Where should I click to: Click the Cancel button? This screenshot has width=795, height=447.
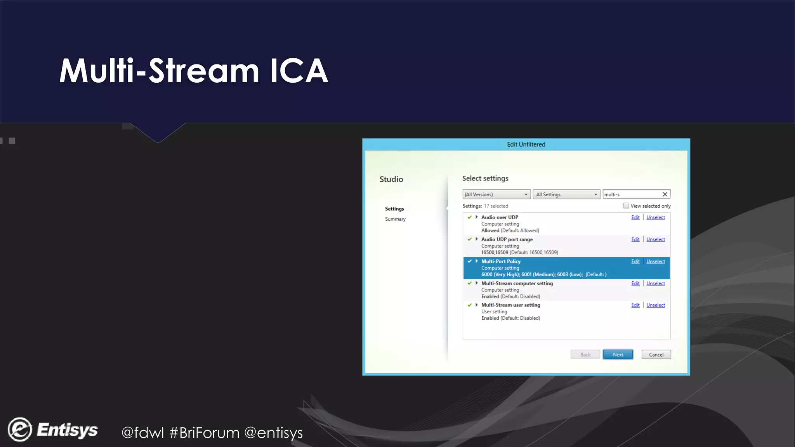(x=656, y=355)
